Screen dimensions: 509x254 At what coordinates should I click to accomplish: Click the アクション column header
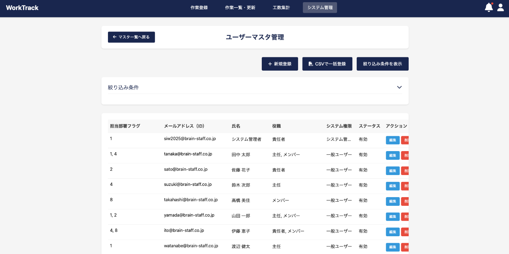click(396, 126)
